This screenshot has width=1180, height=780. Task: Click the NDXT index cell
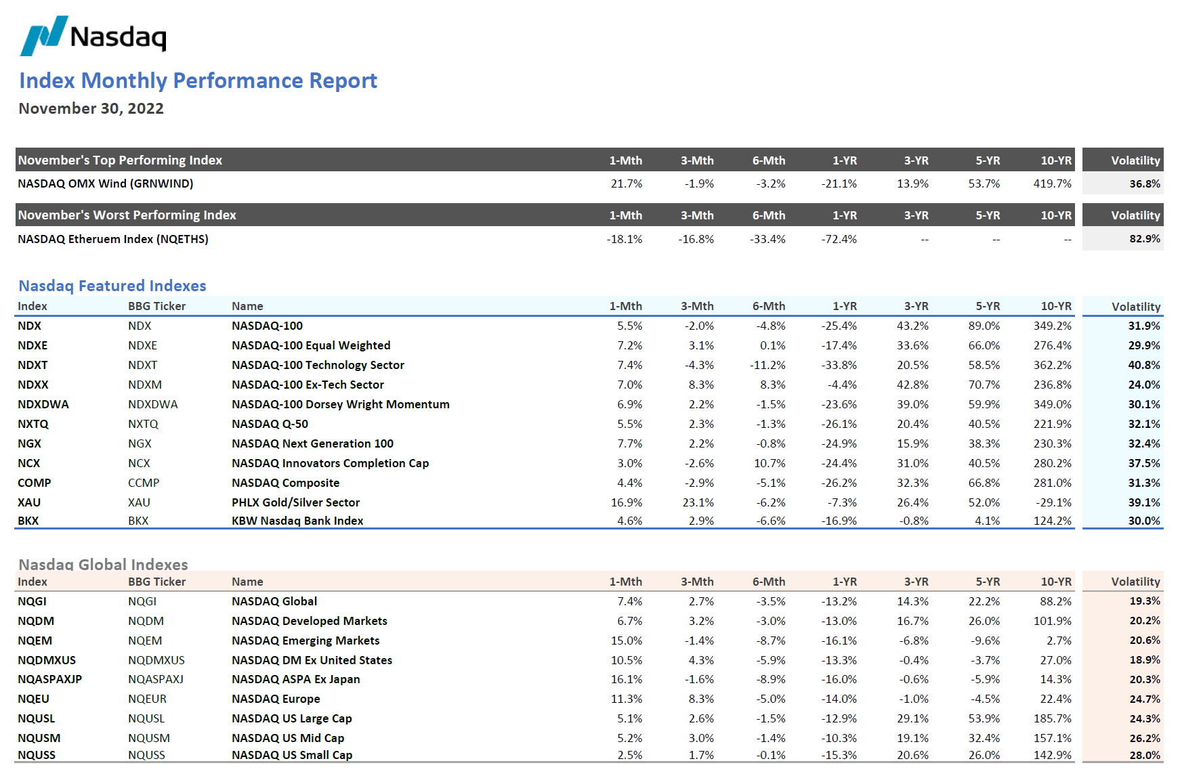[33, 365]
